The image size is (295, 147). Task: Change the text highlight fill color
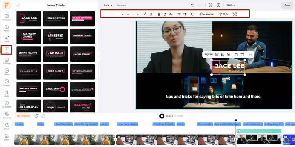click(x=151, y=14)
